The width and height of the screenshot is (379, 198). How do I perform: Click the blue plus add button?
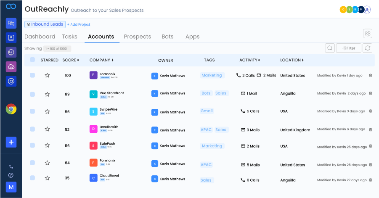[x=11, y=142]
